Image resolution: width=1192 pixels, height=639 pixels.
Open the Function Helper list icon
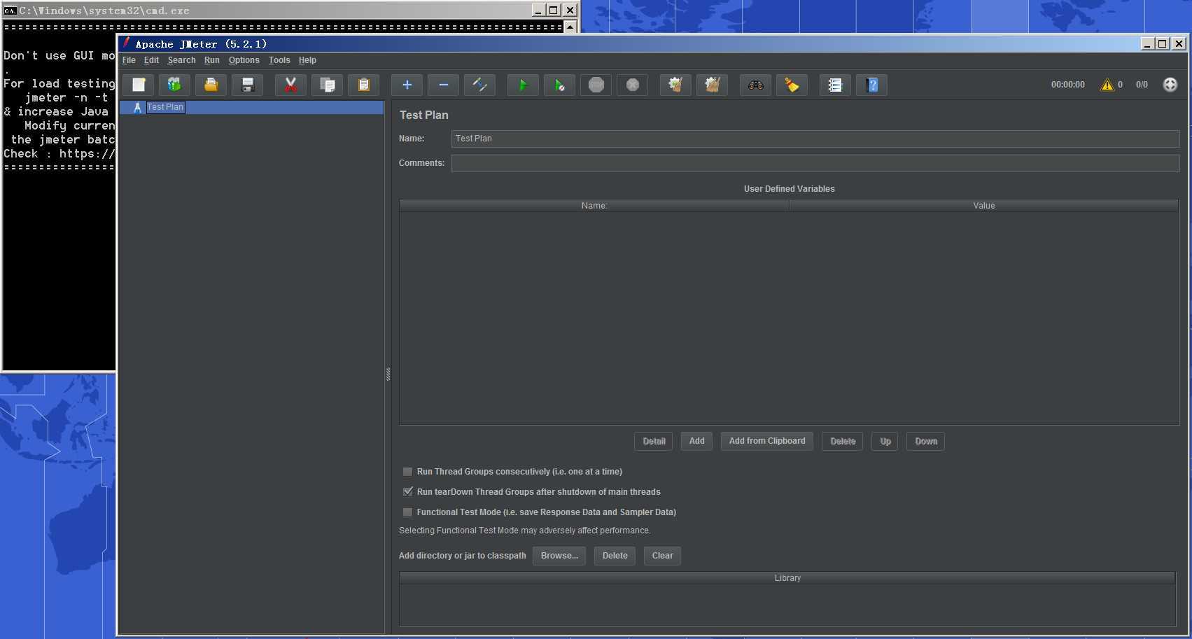835,85
